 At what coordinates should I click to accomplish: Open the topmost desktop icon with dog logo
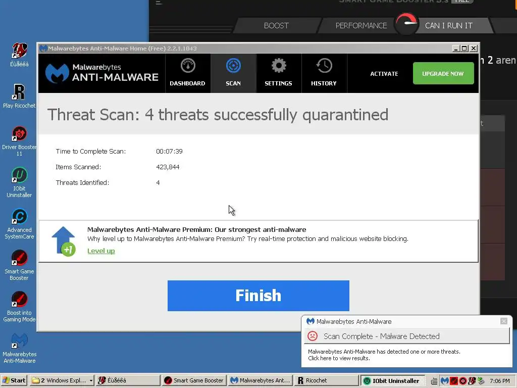click(20, 55)
